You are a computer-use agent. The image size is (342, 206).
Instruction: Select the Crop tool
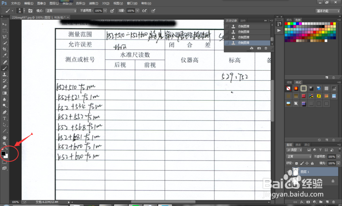point(4,50)
